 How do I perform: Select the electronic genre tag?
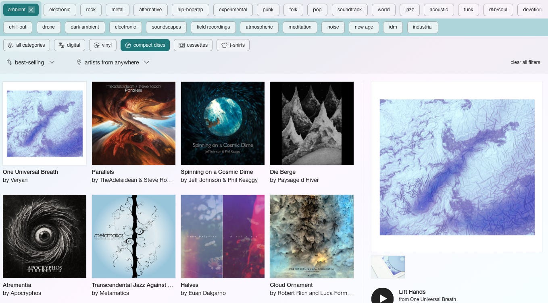tap(60, 10)
